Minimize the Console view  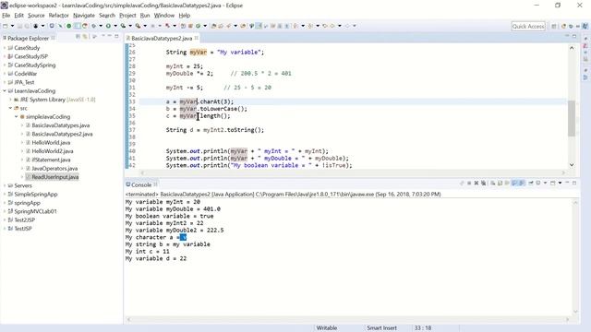(x=567, y=183)
